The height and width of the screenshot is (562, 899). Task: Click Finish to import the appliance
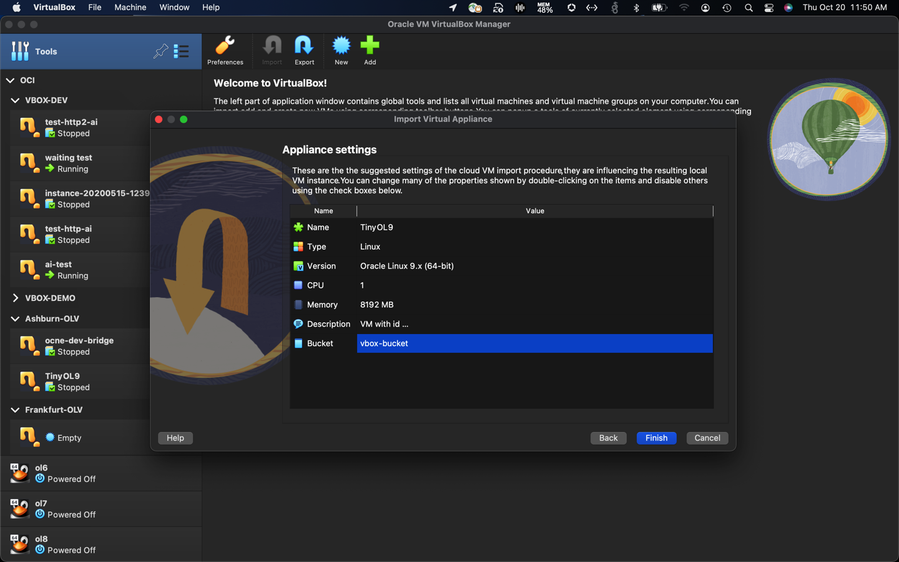point(656,438)
